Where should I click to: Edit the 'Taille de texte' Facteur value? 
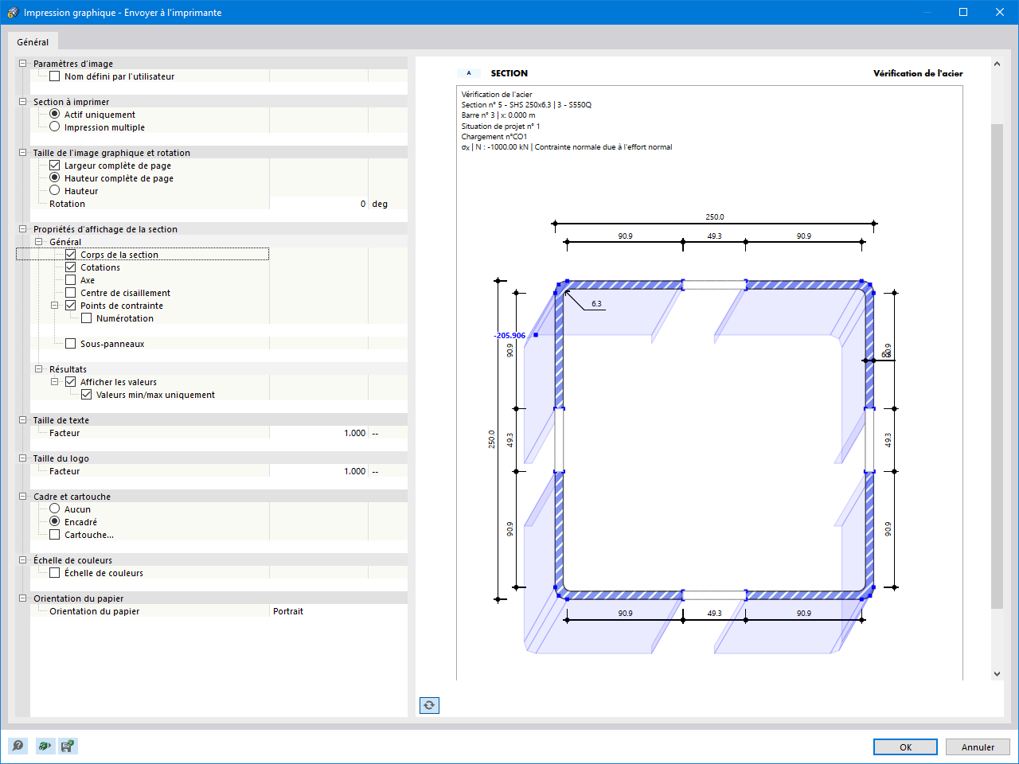318,433
